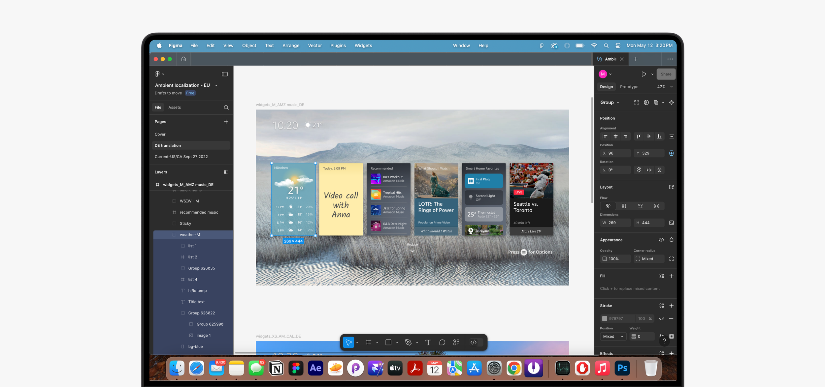825x387 pixels.
Task: Select the Sticky layer in Layers
Action: point(185,223)
